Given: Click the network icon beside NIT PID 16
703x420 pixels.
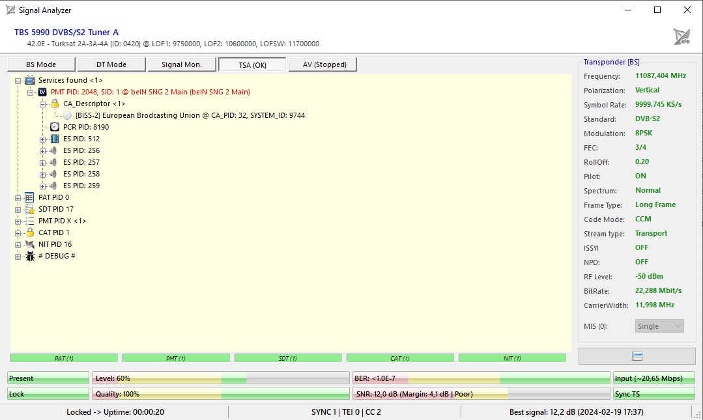Looking at the screenshot, I should tap(29, 244).
